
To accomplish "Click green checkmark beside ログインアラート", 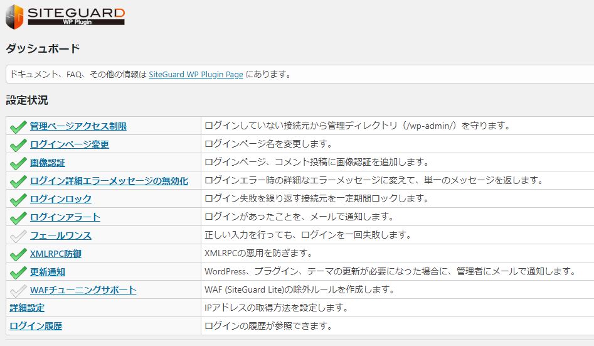I will (18, 218).
